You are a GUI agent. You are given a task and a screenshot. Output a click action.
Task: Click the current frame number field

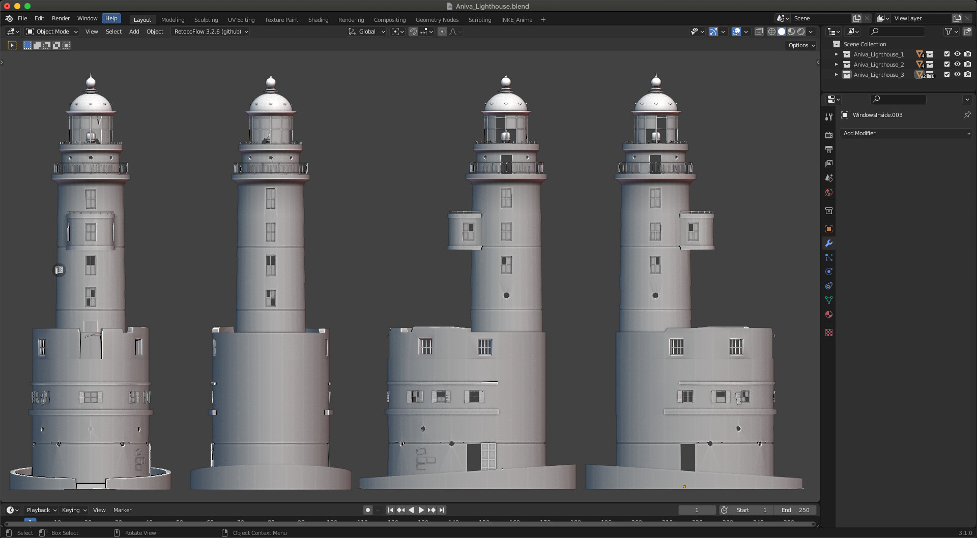[697, 510]
